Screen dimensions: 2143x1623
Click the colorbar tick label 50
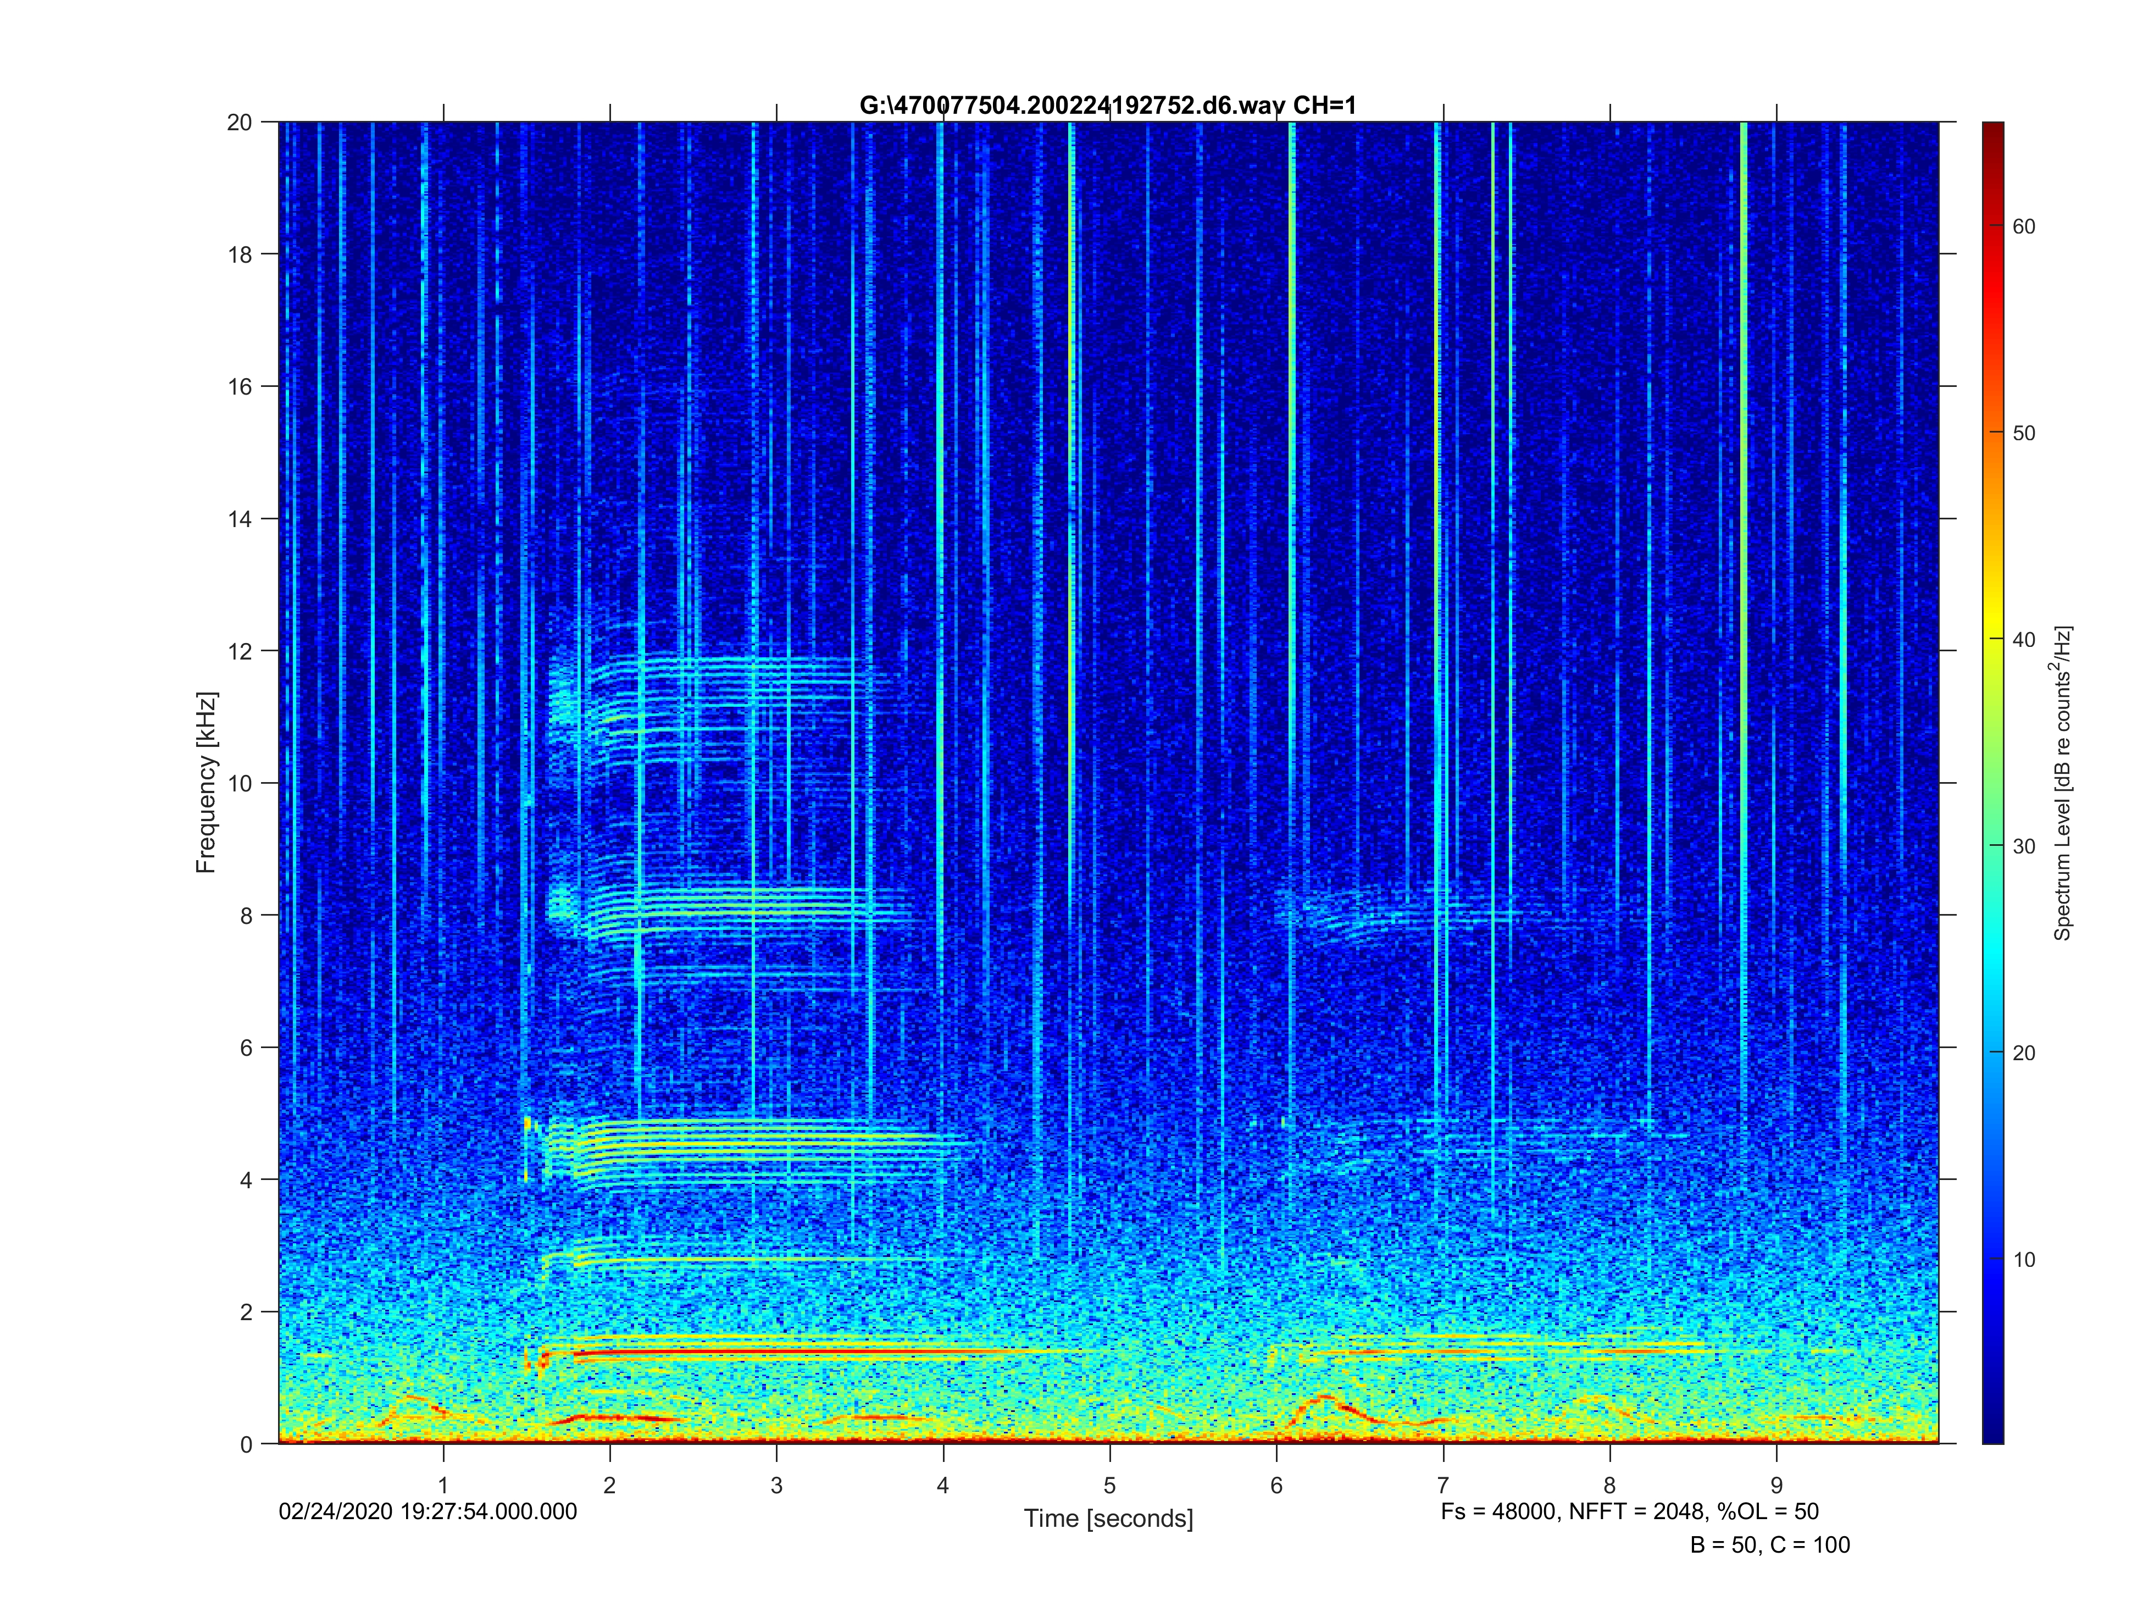tap(2024, 433)
